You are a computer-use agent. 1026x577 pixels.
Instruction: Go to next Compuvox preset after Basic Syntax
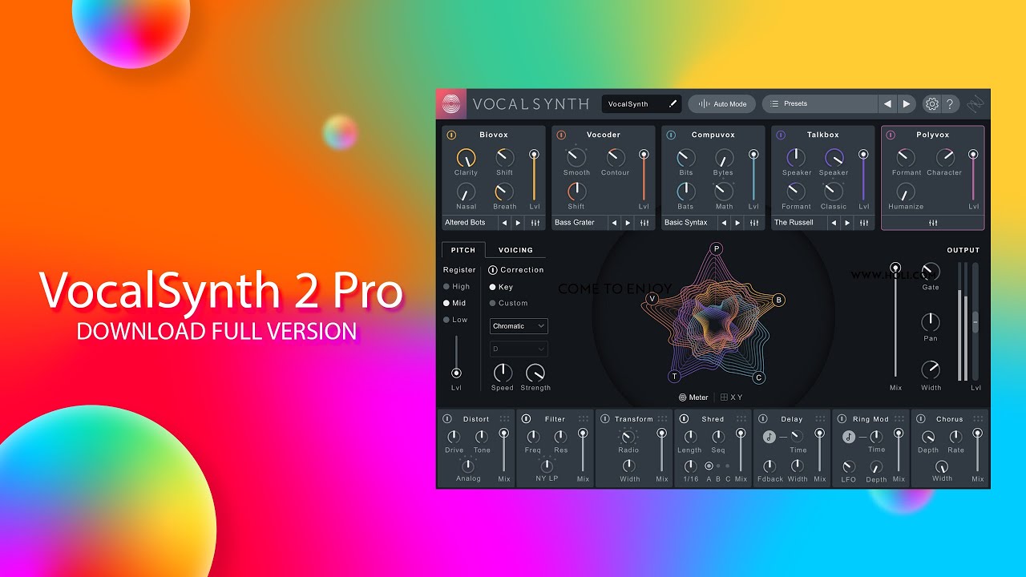pos(737,223)
